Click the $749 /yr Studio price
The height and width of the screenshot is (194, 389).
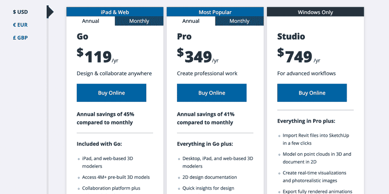point(299,57)
